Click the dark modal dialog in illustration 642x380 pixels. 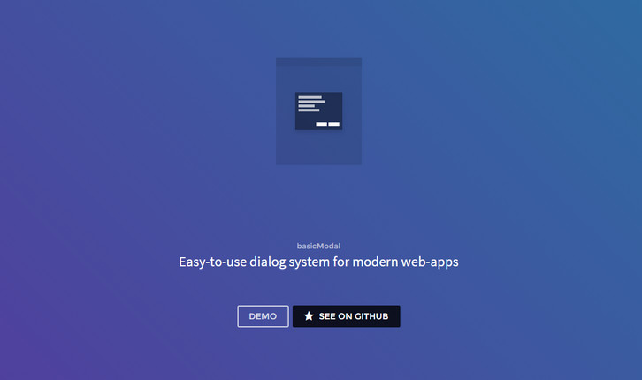(318, 110)
